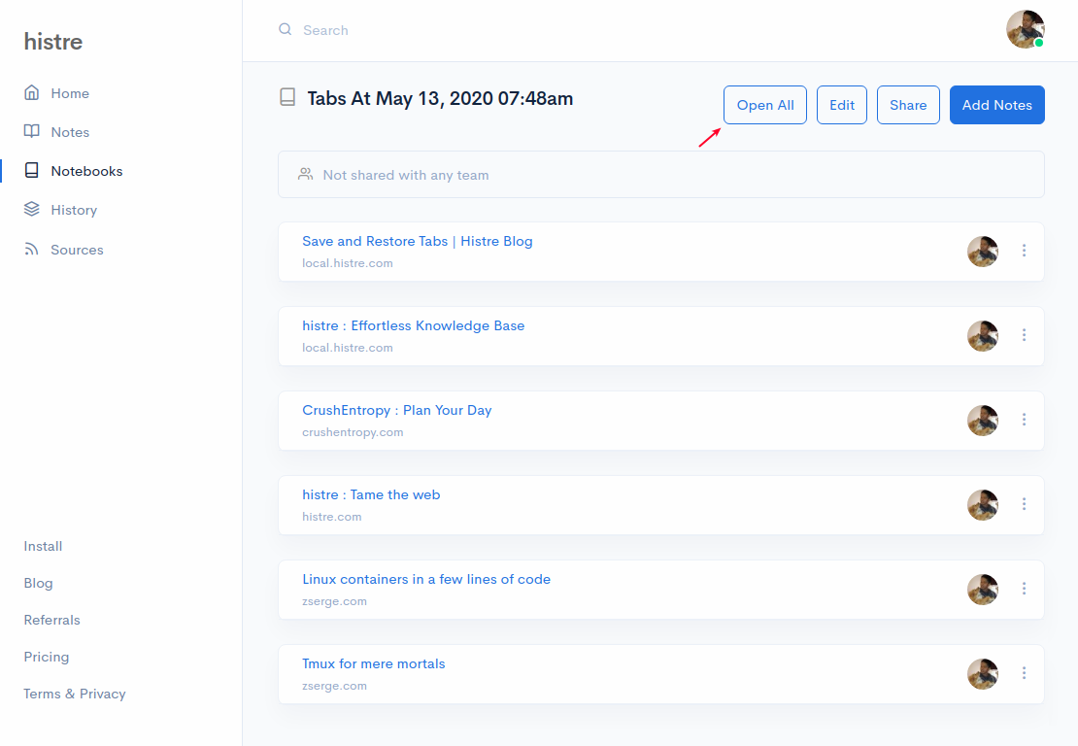The height and width of the screenshot is (746, 1078).
Task: Open History in the sidebar
Action: [x=74, y=211]
